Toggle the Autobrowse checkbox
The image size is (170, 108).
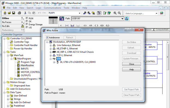(47, 37)
